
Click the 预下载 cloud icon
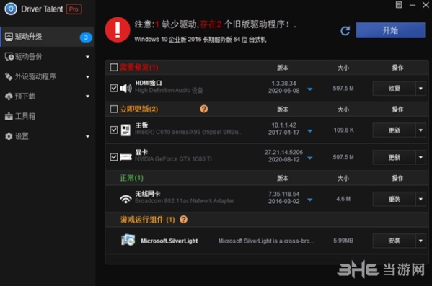[9, 97]
